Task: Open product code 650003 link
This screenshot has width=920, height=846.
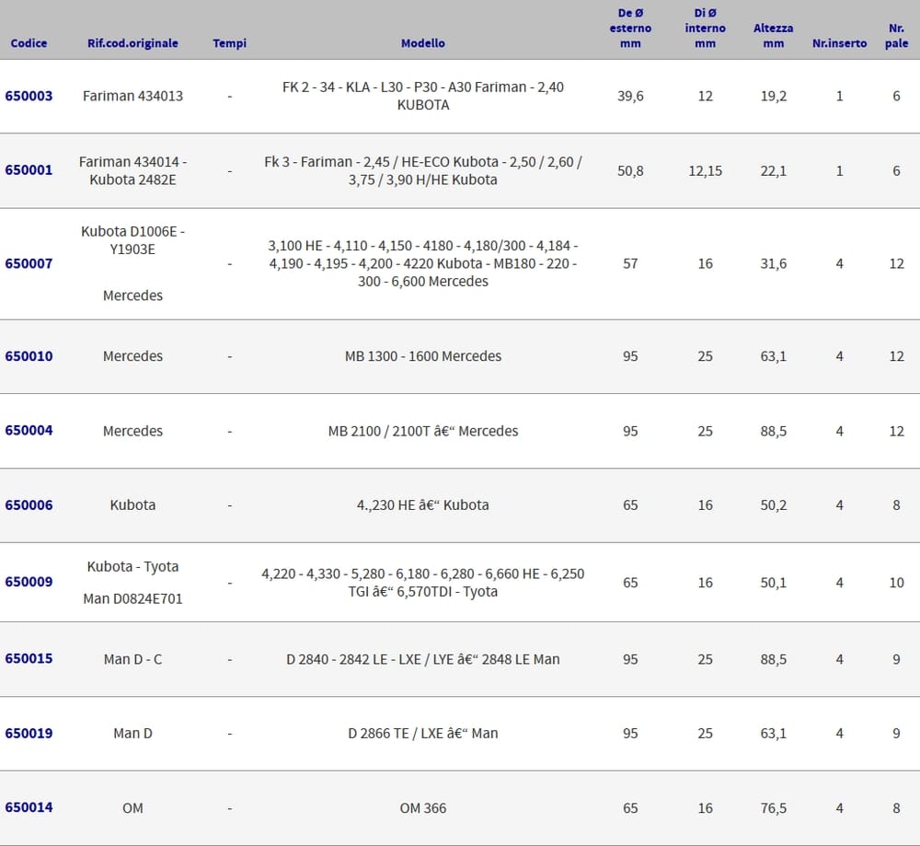Action: click(29, 96)
